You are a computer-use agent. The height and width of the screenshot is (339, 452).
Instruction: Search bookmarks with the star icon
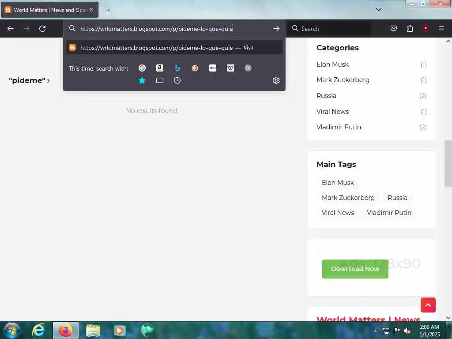pos(142,80)
